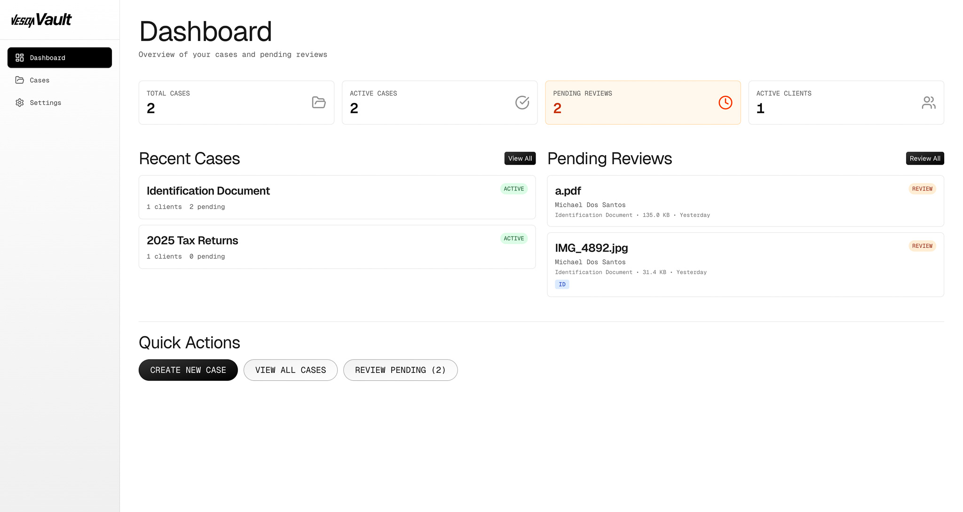Click the clock icon on Pending Reviews card
Image resolution: width=963 pixels, height=512 pixels.
point(725,102)
